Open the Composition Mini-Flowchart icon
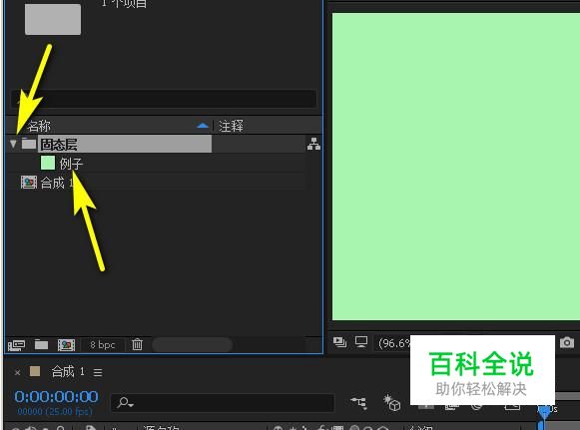Screen dimensions: 580x430 point(358,403)
